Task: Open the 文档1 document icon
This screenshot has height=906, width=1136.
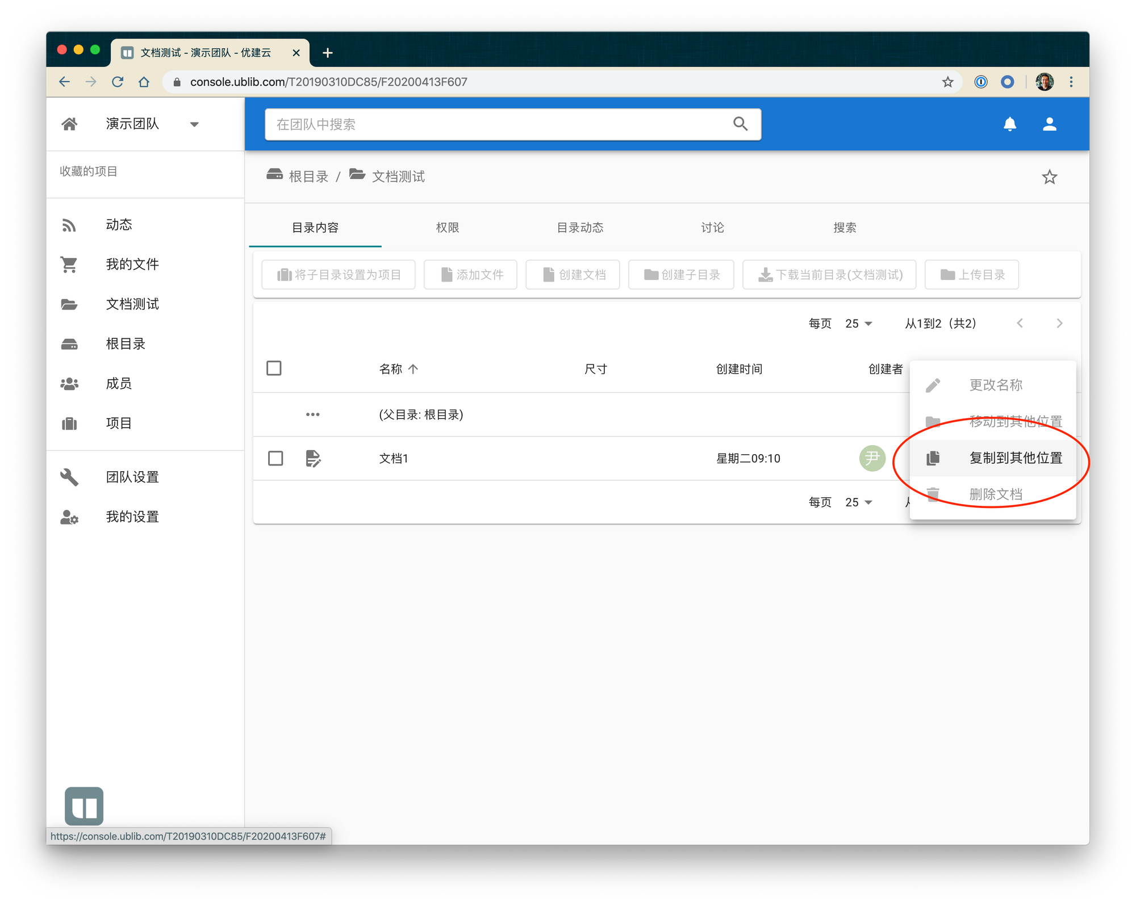Action: point(313,458)
